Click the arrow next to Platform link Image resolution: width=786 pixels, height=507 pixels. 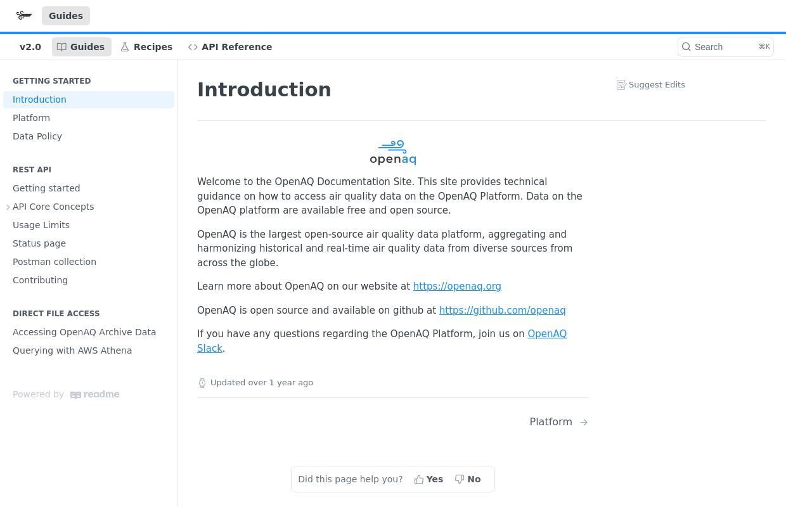coord(584,422)
